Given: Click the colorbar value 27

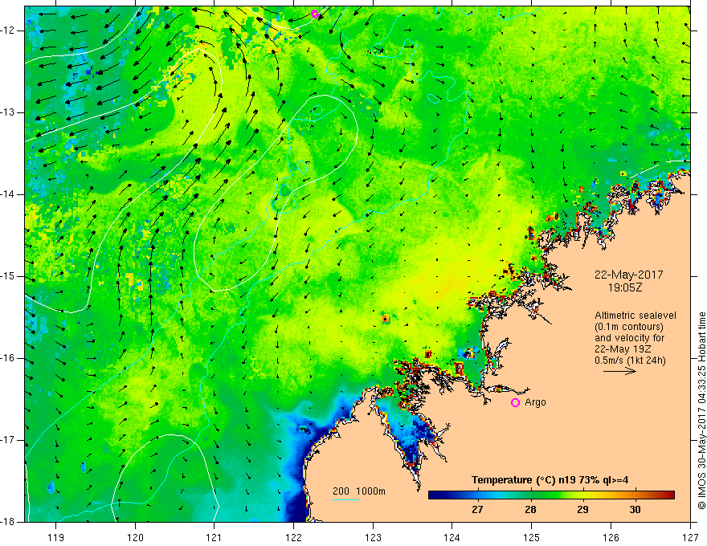Looking at the screenshot, I should (x=477, y=510).
